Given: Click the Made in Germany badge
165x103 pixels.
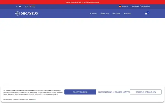Looking at the screenshot, I should point(30,7).
